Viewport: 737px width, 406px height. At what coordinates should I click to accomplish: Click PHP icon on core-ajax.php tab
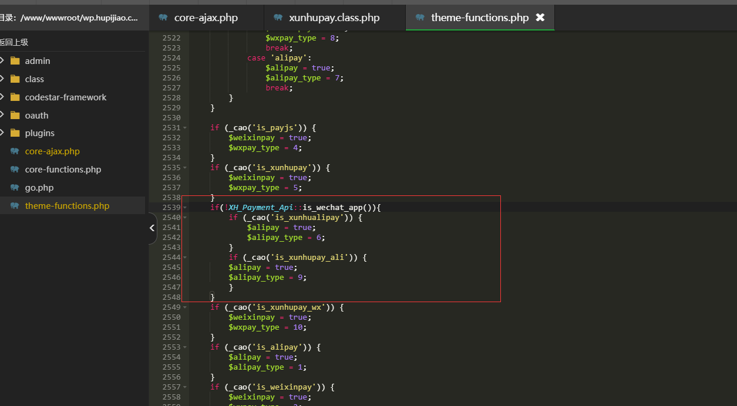163,18
